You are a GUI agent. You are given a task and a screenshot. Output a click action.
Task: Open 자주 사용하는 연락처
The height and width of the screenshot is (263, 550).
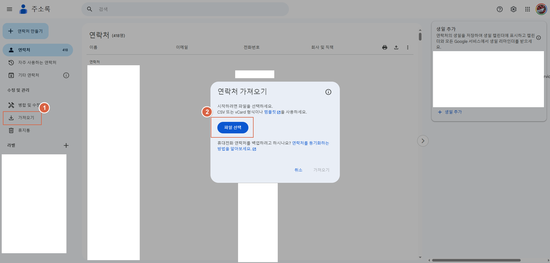(x=38, y=63)
